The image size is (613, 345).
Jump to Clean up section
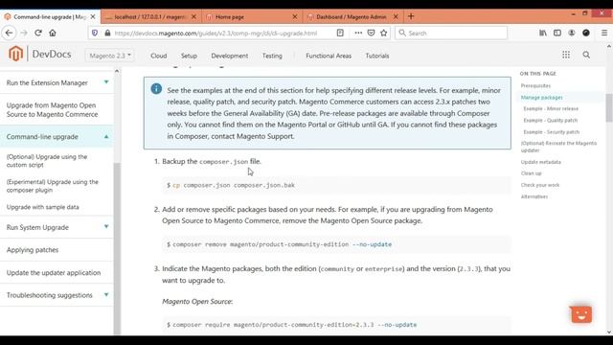pyautogui.click(x=531, y=173)
